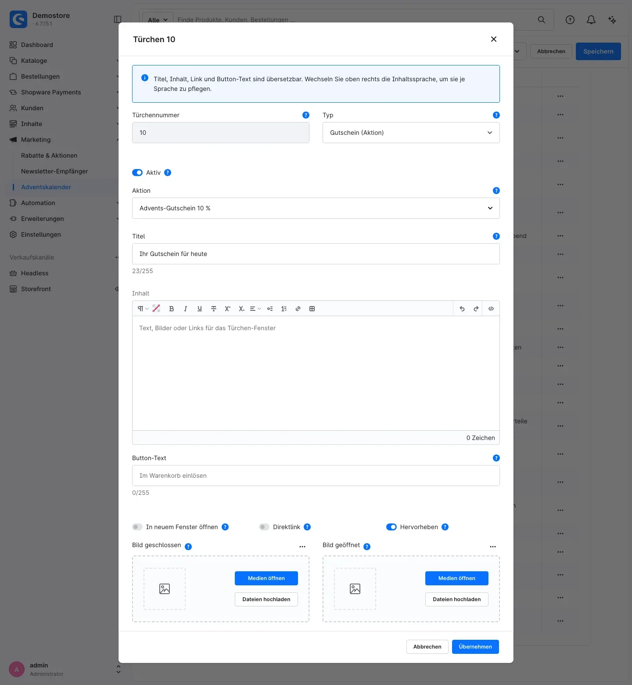Click Dateien hochladen for Bild geöffnet

(x=457, y=599)
